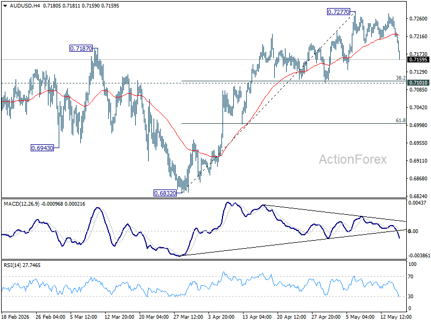
Task: Click the 13 Apr 04:00 time label
Action: click(x=257, y=317)
